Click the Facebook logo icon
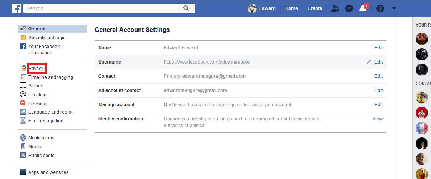 pyautogui.click(x=16, y=8)
